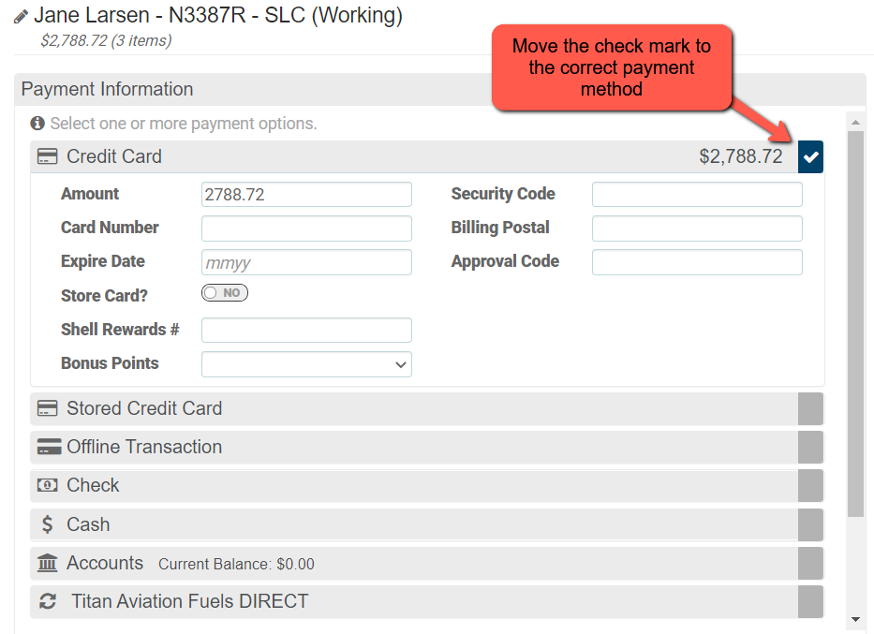The height and width of the screenshot is (634, 874).
Task: Click the pencil edit icon beside Jane Larsen
Action: click(21, 17)
